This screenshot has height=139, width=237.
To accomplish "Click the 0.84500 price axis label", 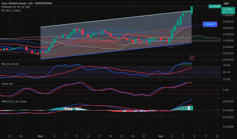I will pos(228,28).
